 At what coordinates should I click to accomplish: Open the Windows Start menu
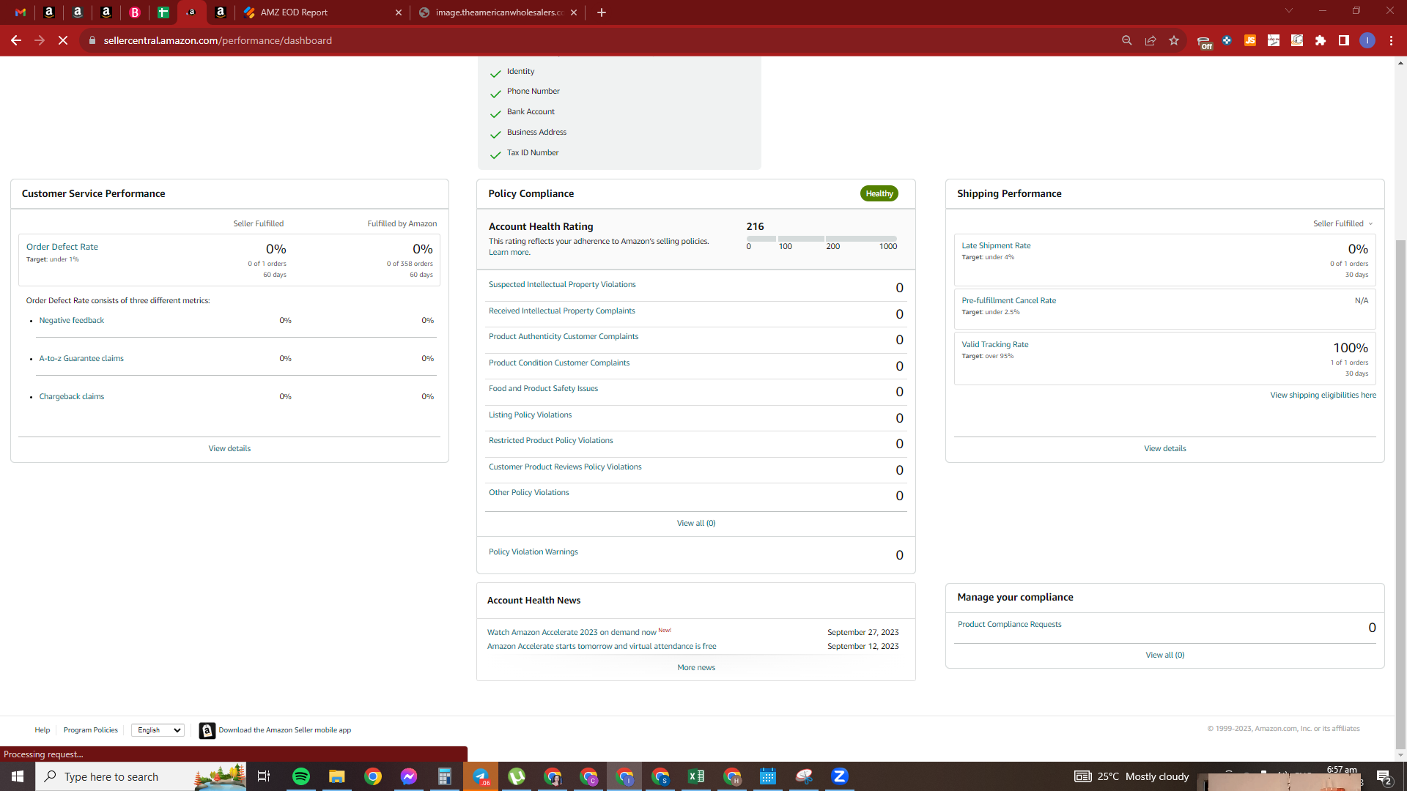(x=18, y=776)
